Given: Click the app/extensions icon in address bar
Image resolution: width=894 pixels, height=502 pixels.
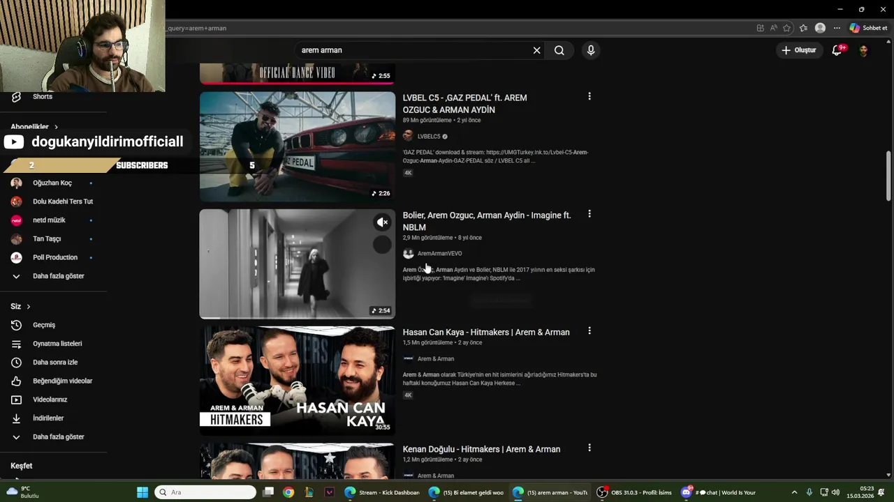Looking at the screenshot, I should [x=761, y=28].
